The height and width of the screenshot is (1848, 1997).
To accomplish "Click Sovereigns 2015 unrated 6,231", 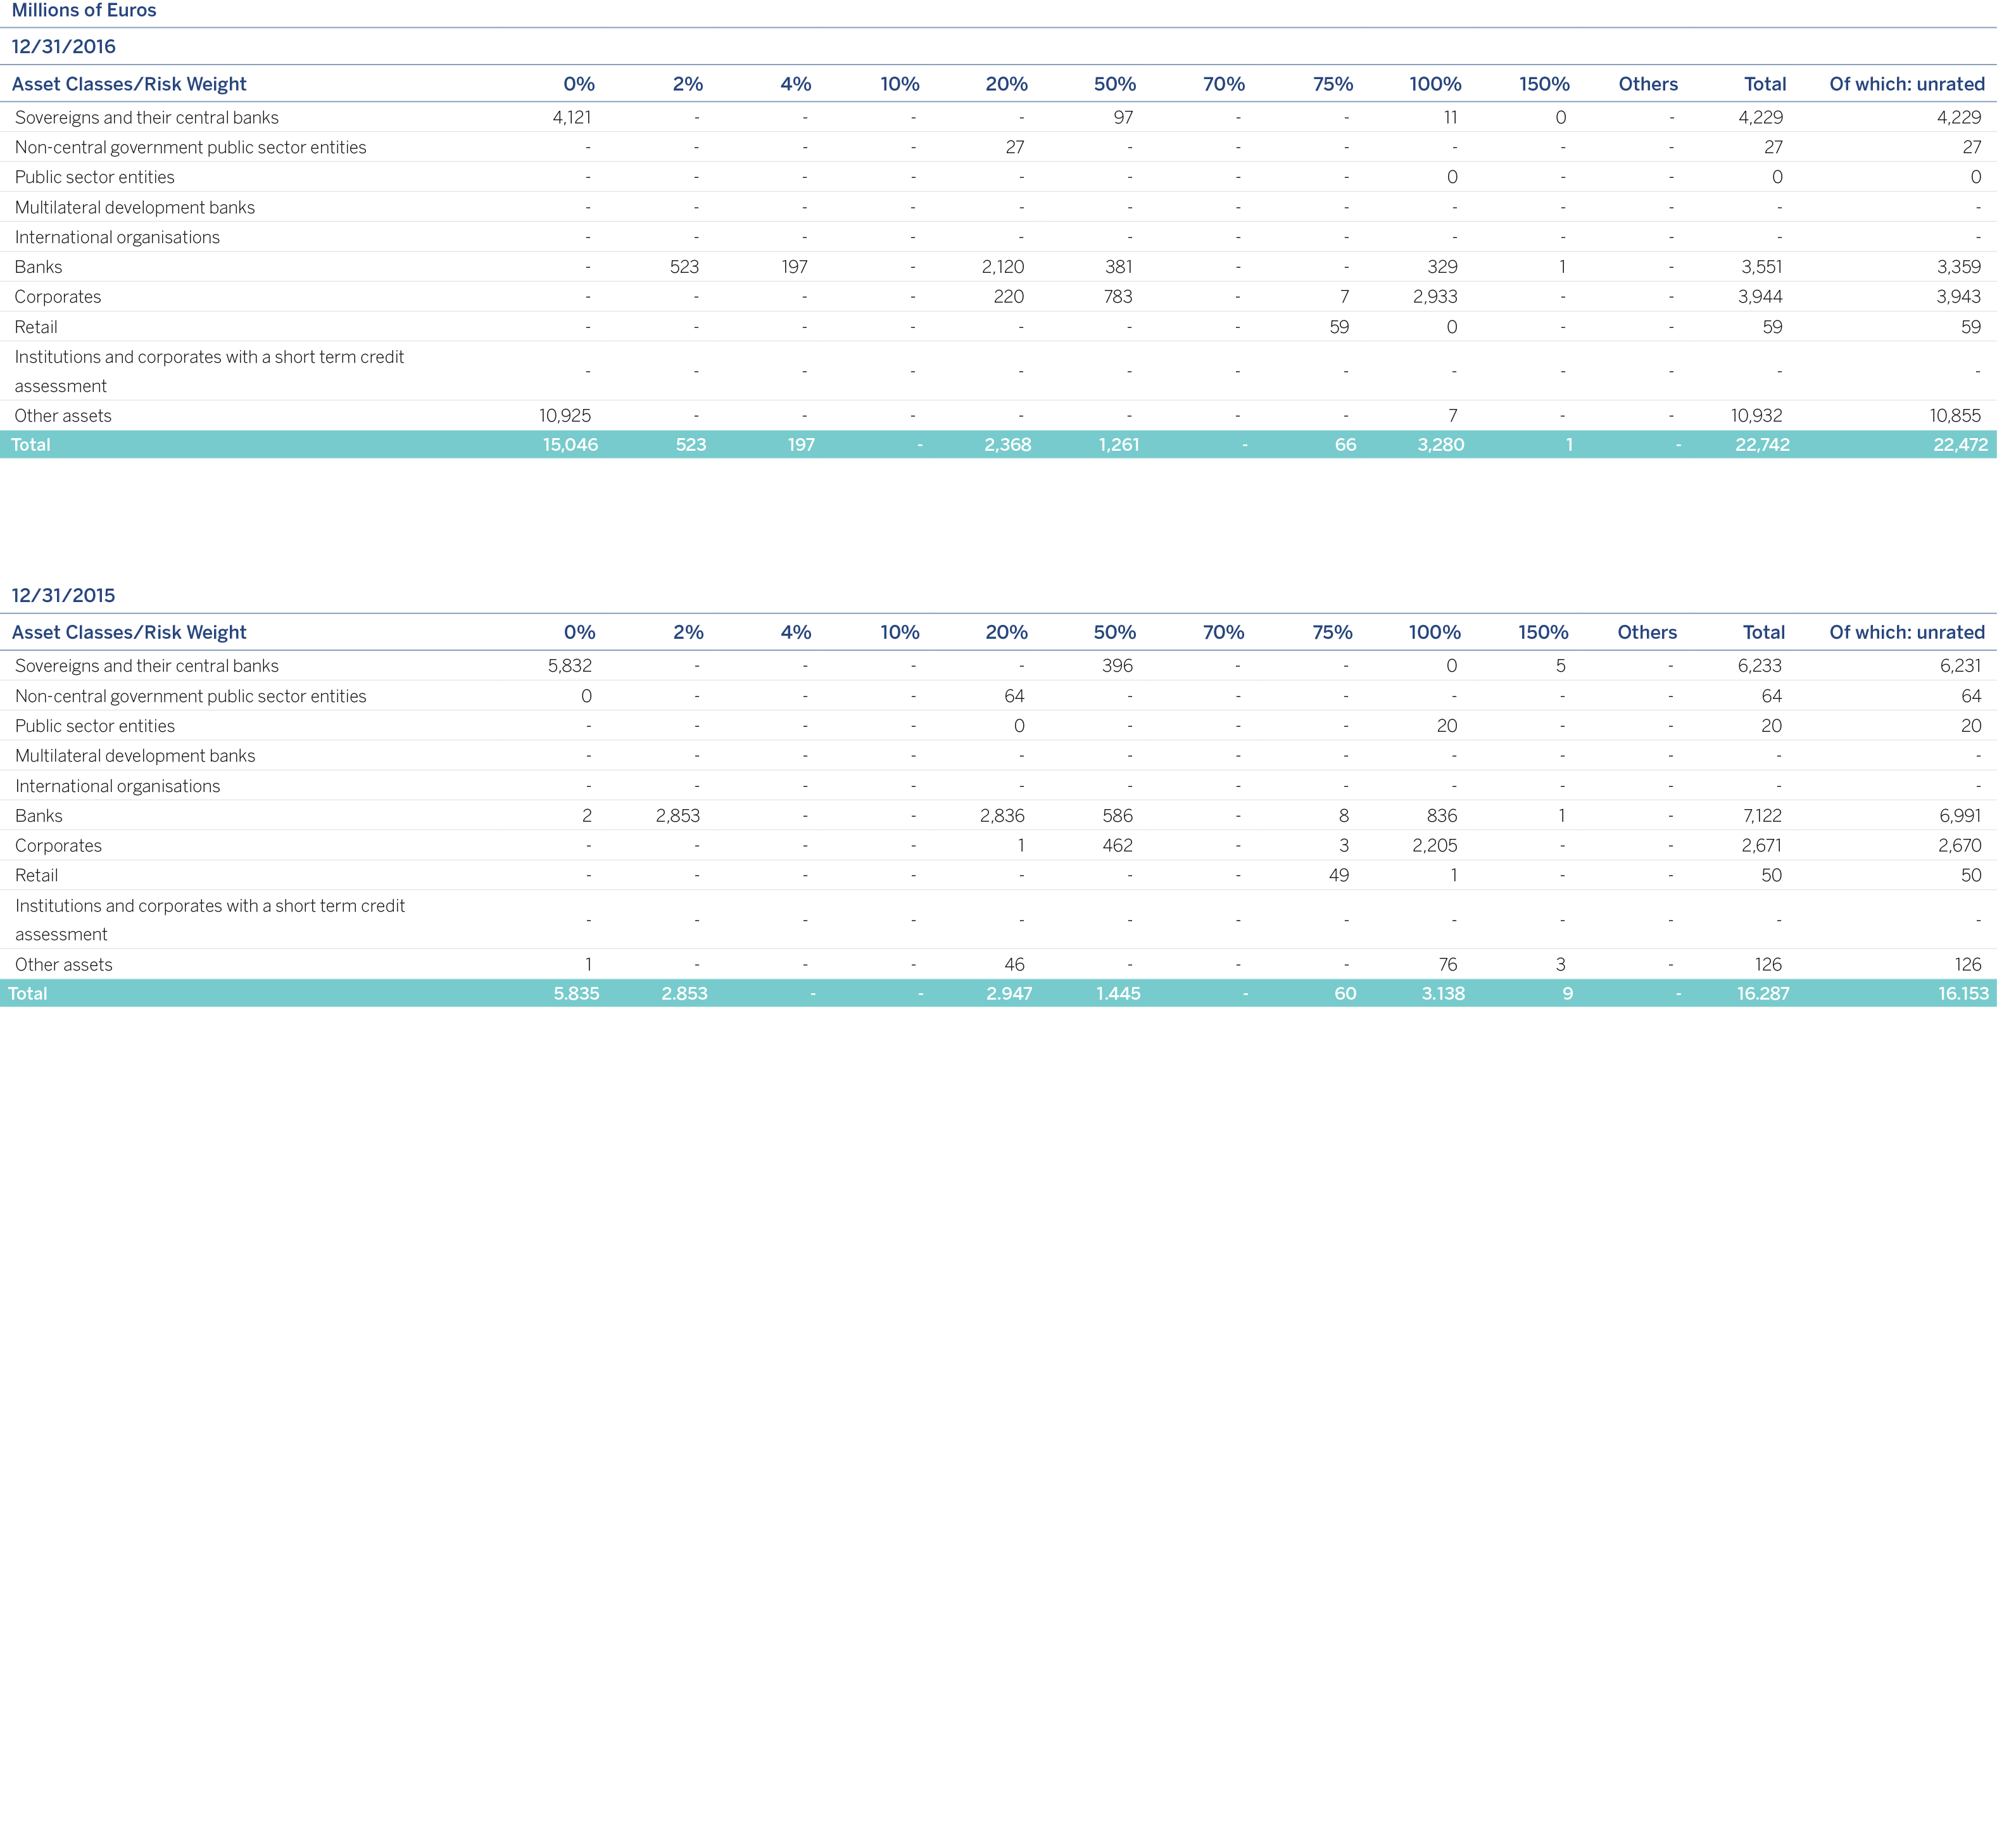I will tap(1960, 667).
